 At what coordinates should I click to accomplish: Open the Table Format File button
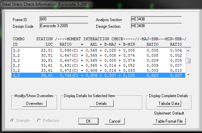coord(169,121)
